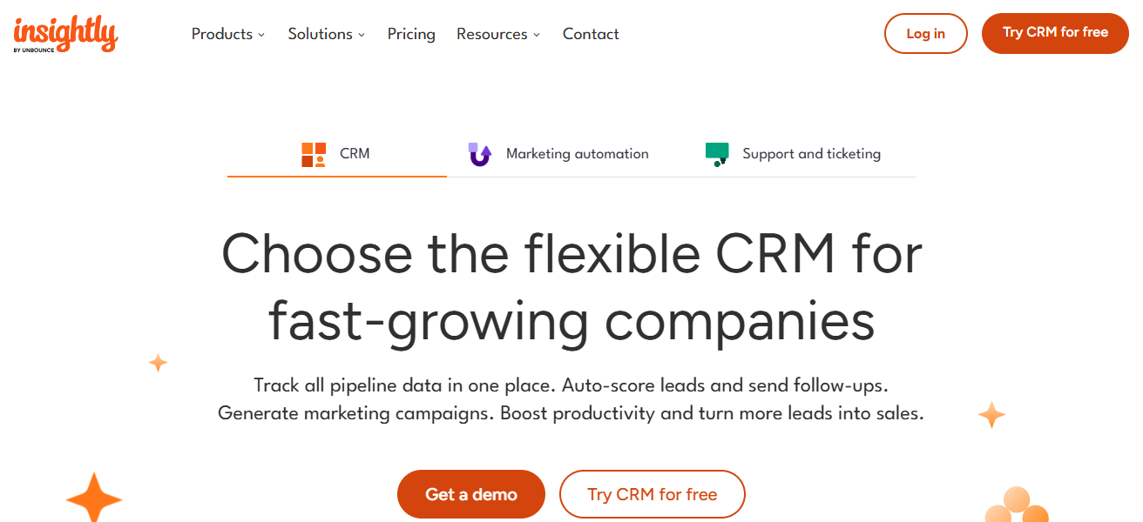The image size is (1143, 522).
Task: Click the Insightly logo in the header
Action: coord(65,34)
